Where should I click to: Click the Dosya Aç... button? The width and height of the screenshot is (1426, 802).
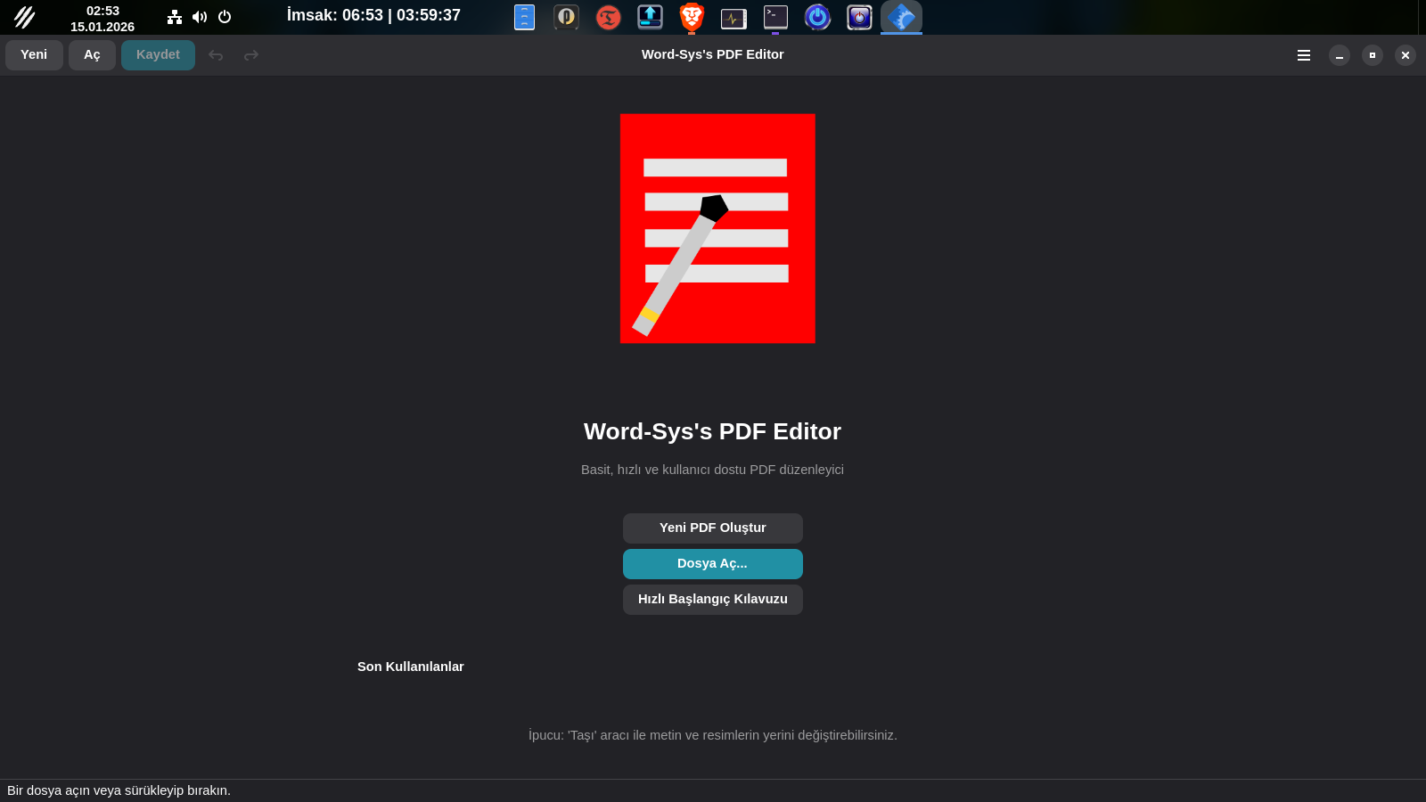[712, 564]
